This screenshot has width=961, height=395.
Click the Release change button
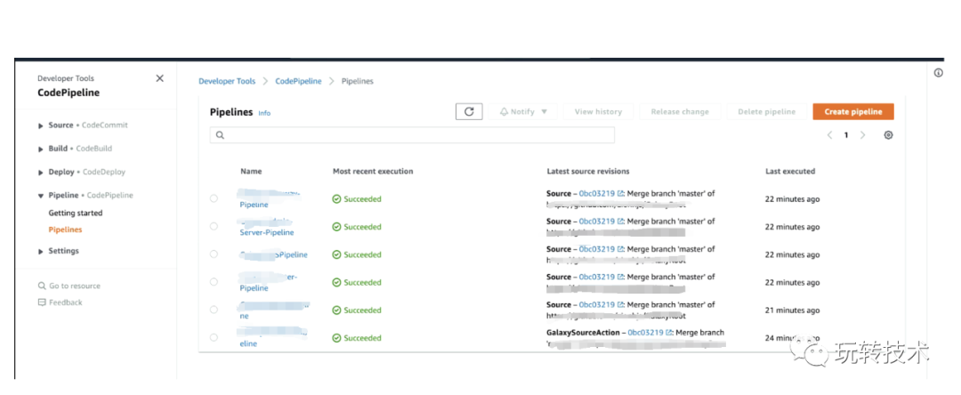pyautogui.click(x=680, y=111)
